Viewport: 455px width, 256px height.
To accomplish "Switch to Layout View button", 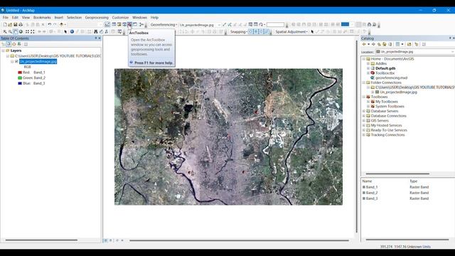I will click(x=111, y=240).
